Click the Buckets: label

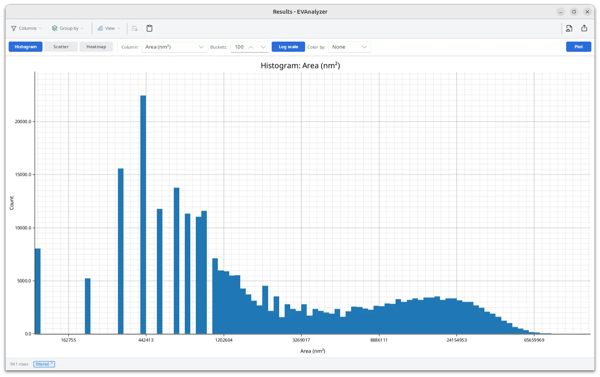coord(219,47)
